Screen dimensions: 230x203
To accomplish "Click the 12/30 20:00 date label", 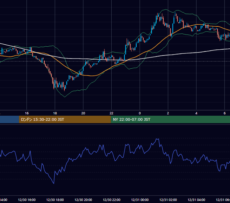I will 83,200.
